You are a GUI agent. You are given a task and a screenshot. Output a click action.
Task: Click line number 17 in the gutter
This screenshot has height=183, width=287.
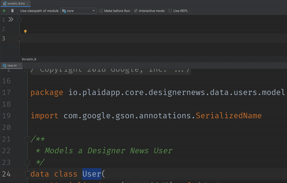click(6, 92)
